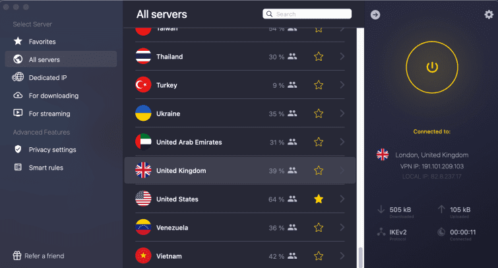
Task: Expand United Arab Emirates chevron
Action: coord(342,142)
